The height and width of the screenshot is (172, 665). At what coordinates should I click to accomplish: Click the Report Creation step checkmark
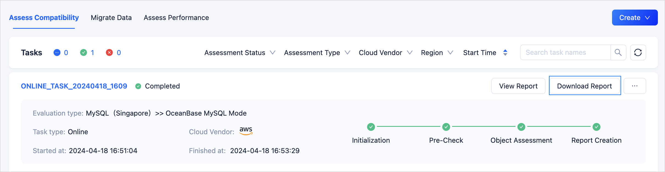pyautogui.click(x=596, y=127)
